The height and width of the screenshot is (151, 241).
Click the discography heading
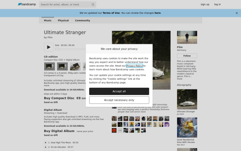click(x=184, y=85)
